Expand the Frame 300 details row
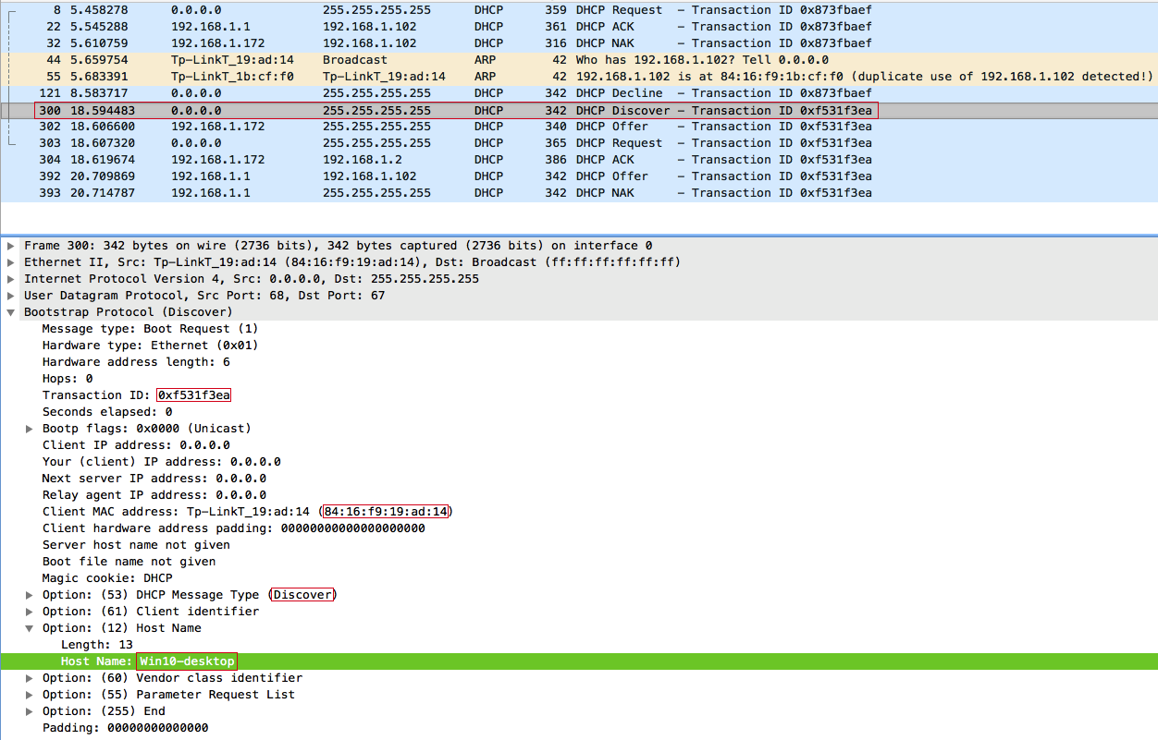This screenshot has width=1158, height=740. click(x=11, y=246)
